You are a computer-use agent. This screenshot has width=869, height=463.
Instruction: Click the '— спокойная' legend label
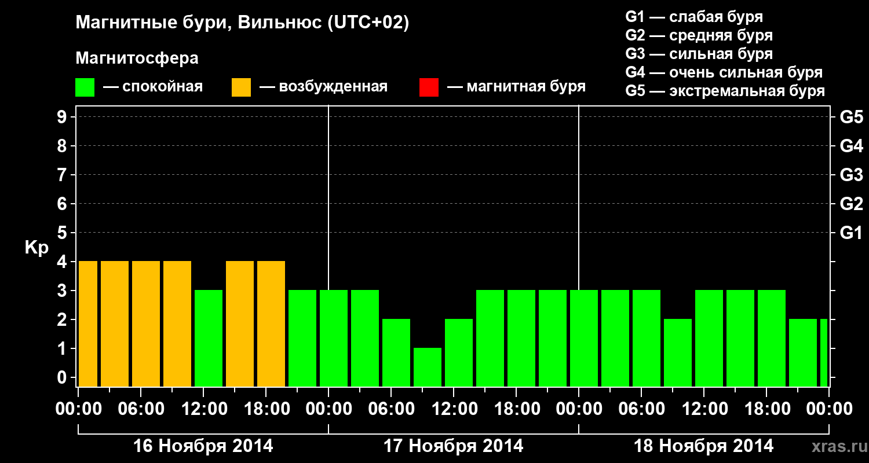[x=152, y=87]
